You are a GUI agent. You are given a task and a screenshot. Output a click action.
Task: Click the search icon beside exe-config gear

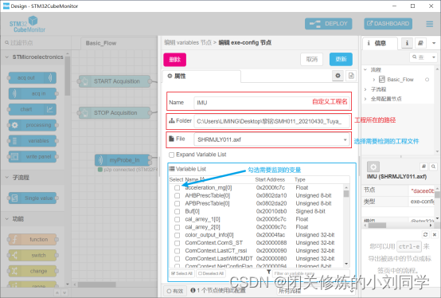433,167
